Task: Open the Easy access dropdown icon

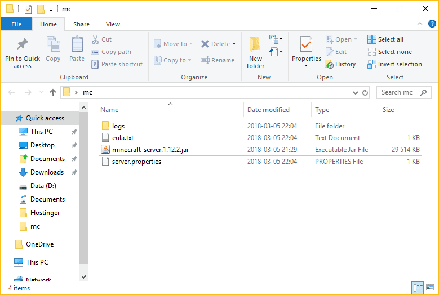Action: 276,52
